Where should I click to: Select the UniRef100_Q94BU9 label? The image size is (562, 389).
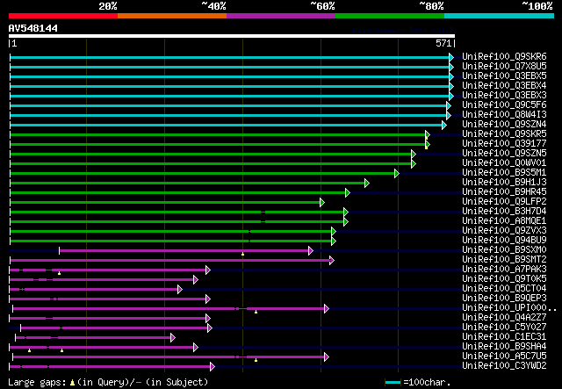tap(504, 241)
